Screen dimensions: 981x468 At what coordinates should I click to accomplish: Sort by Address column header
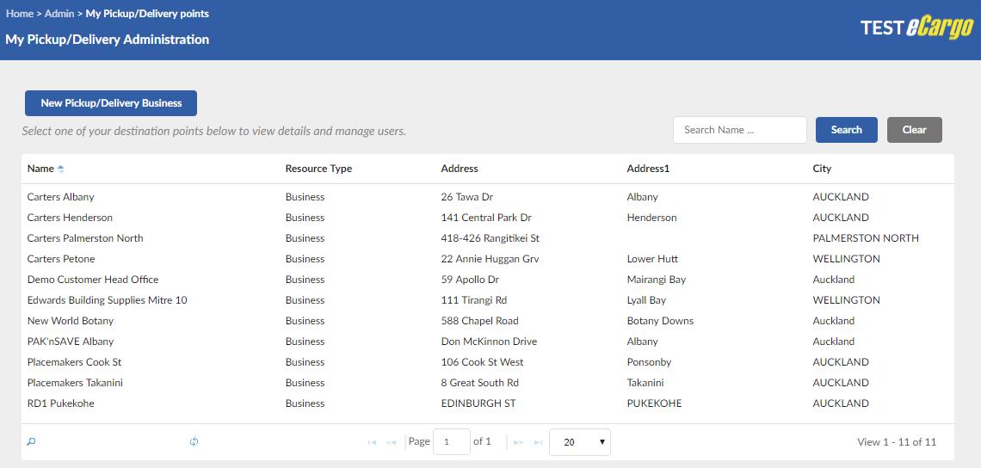point(460,169)
